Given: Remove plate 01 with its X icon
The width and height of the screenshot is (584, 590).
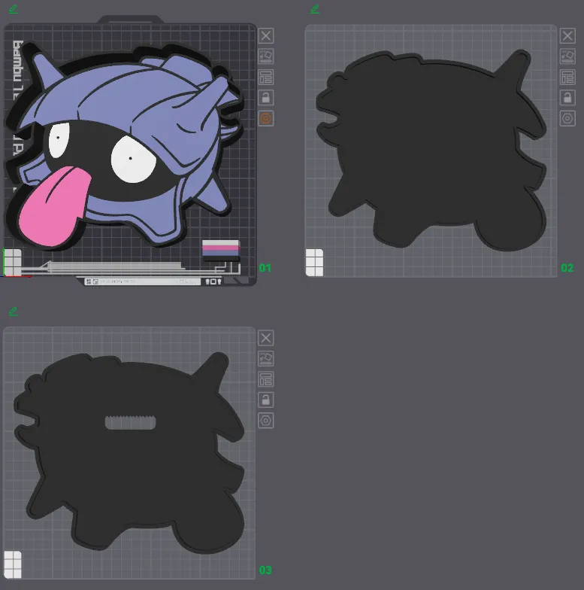Looking at the screenshot, I should [x=266, y=35].
